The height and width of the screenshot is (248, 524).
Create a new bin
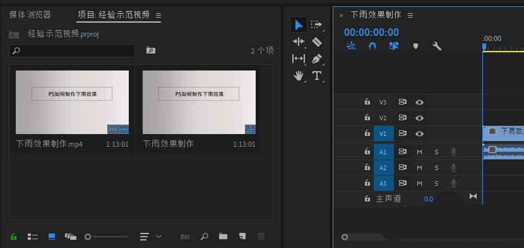(x=223, y=236)
